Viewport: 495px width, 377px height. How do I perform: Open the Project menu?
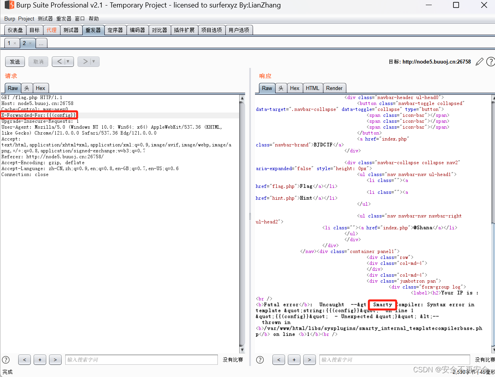click(26, 19)
